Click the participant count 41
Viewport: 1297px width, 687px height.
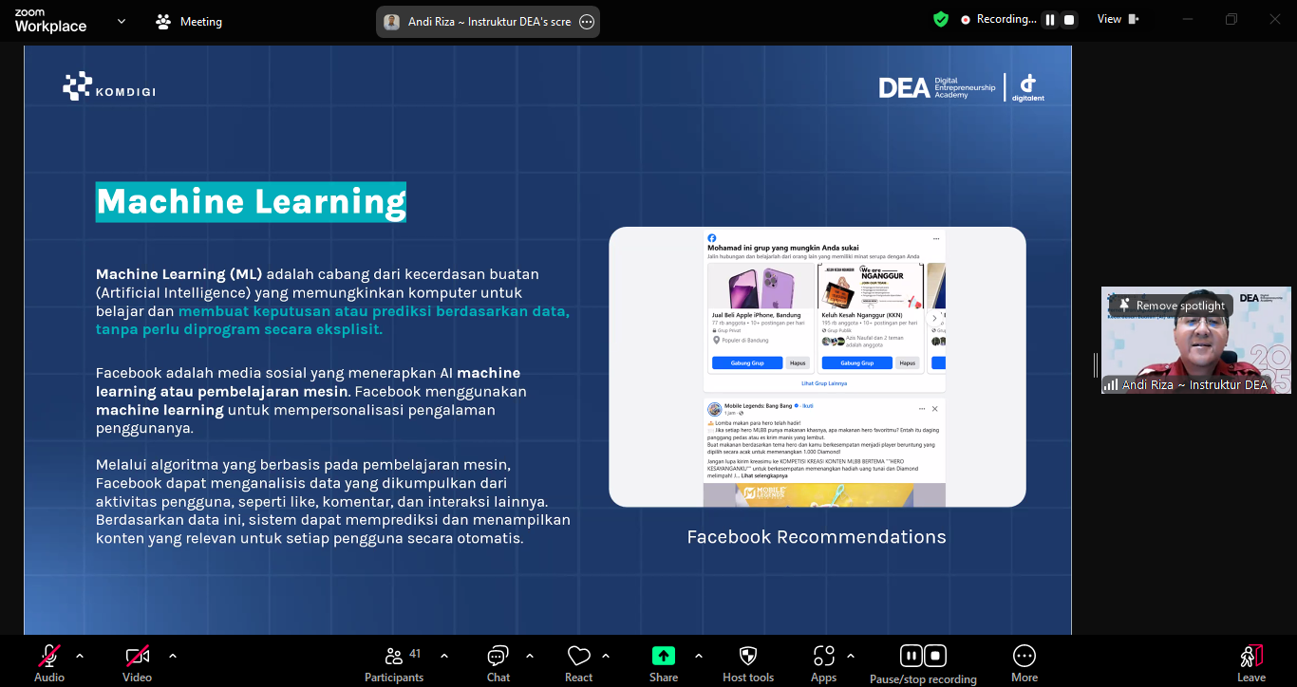pos(415,654)
